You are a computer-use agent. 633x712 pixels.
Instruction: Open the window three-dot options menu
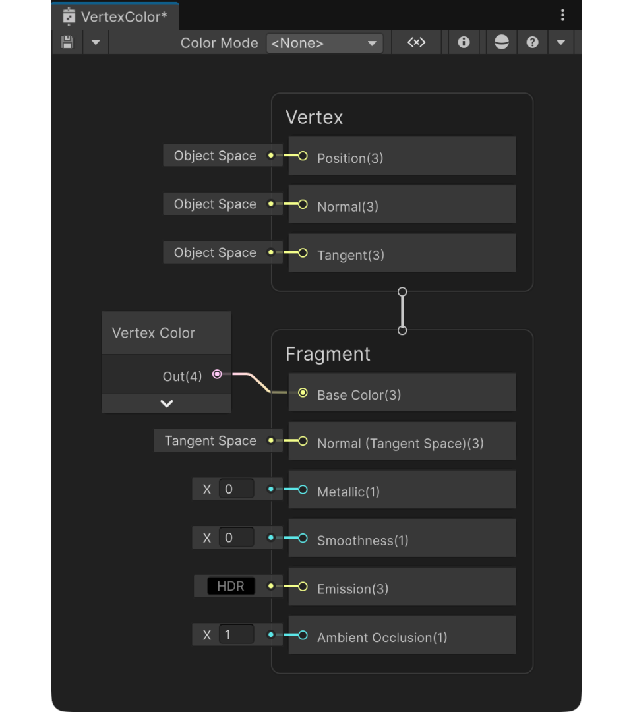(x=562, y=15)
